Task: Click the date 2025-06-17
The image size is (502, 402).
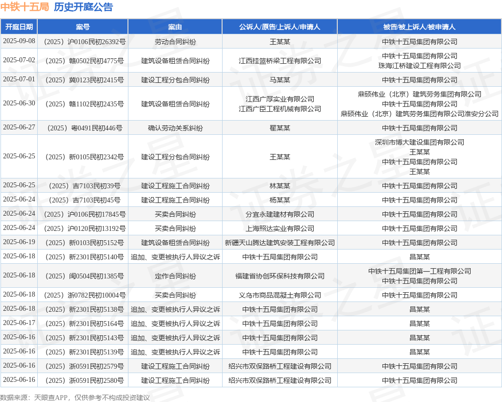Action: pyautogui.click(x=19, y=323)
